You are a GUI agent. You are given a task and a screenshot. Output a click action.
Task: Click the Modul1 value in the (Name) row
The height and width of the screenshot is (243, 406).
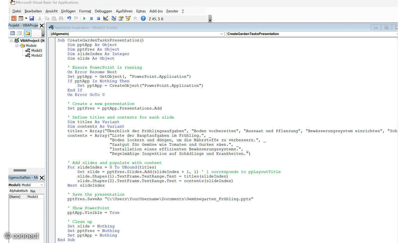pos(35,197)
